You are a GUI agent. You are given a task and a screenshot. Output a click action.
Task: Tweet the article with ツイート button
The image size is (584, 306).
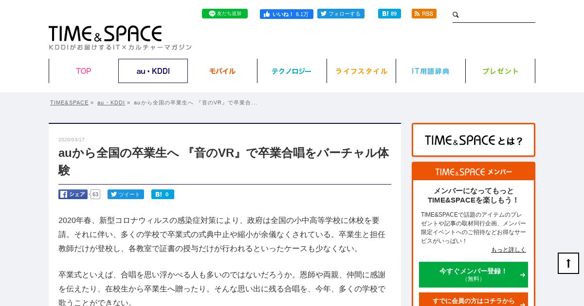(126, 194)
